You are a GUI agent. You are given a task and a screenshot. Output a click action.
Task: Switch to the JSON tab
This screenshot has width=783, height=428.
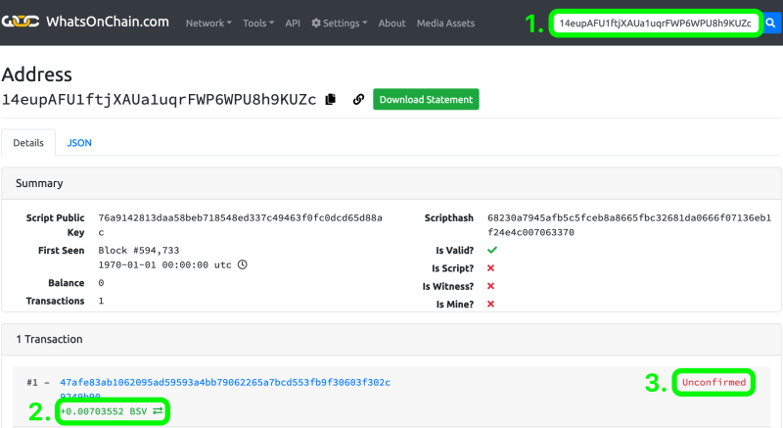tap(79, 143)
